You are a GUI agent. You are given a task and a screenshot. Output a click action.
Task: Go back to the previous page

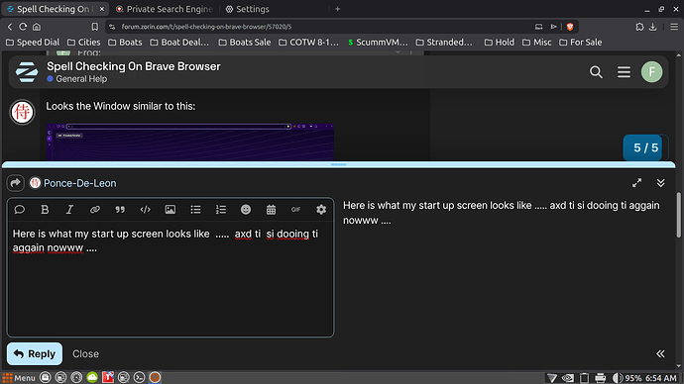[10, 27]
